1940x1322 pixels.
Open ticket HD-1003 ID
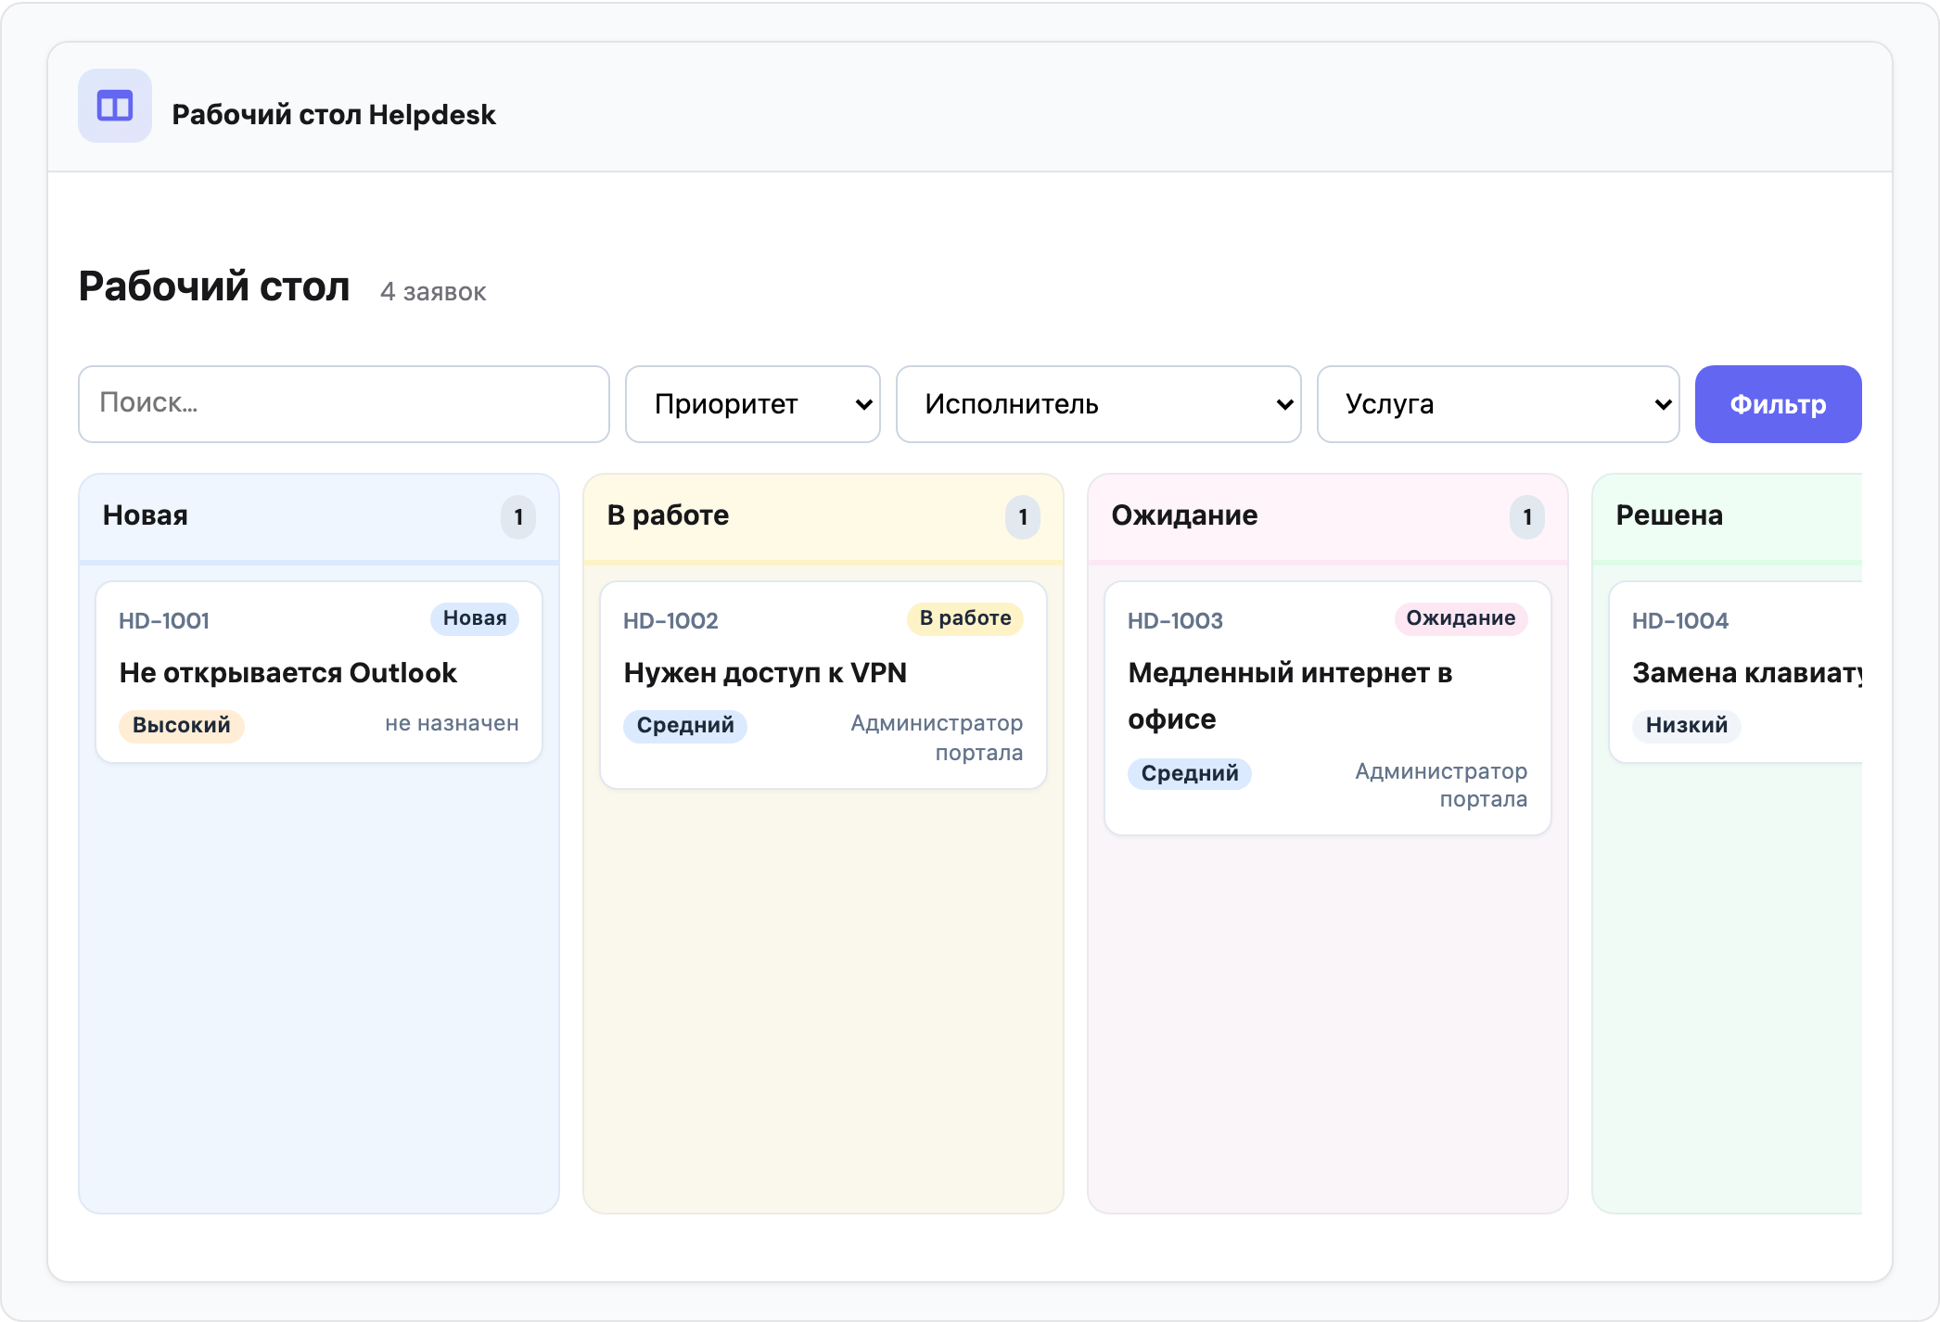coord(1175,620)
